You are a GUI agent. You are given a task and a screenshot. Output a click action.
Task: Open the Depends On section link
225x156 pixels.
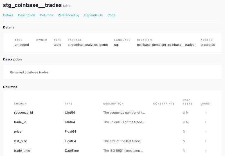click(x=93, y=15)
